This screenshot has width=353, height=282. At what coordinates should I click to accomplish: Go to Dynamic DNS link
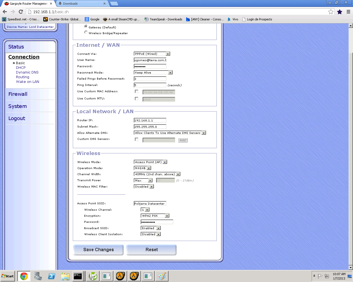27,72
